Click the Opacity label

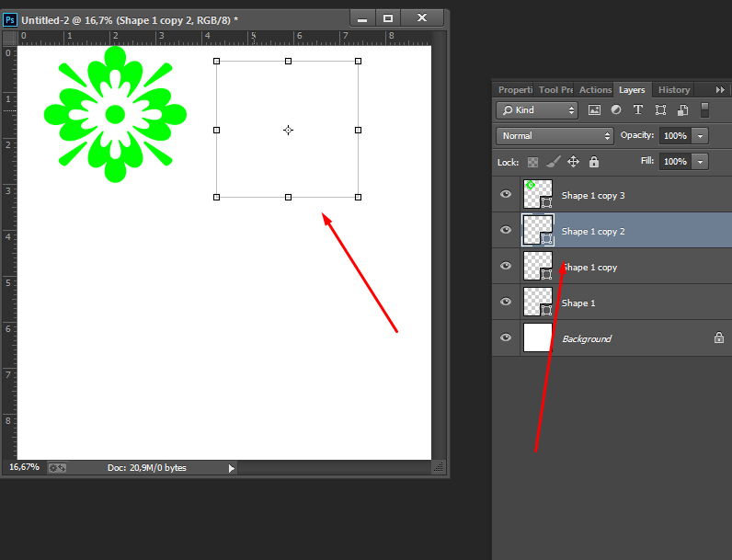coord(636,135)
